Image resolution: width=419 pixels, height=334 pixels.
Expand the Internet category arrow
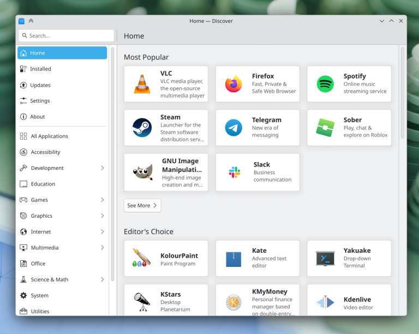[103, 231]
